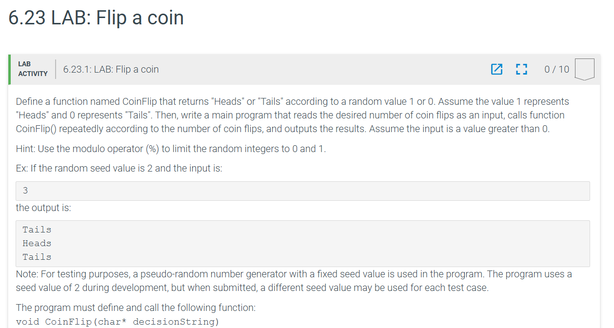Click the expand view icon beside the pop-out icon
Image resolution: width=614 pixels, height=328 pixels.
point(521,69)
